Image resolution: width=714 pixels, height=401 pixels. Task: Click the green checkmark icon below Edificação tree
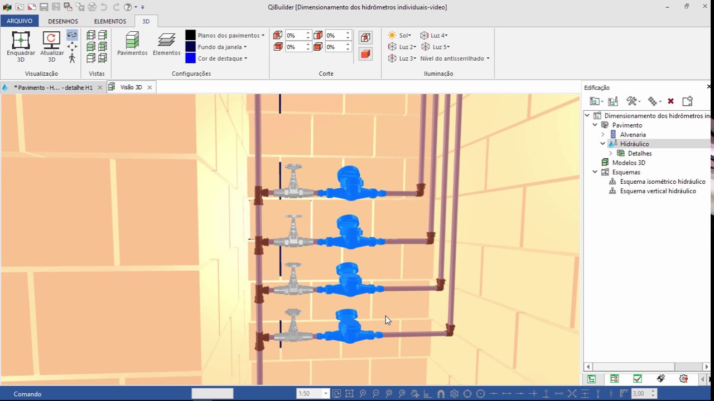click(638, 379)
